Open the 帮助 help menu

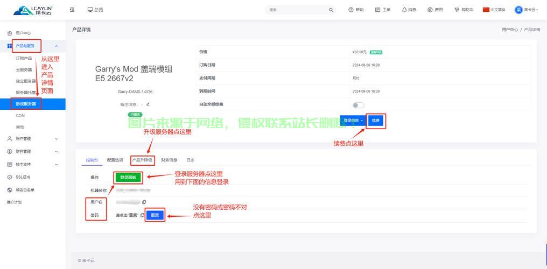pos(356,10)
